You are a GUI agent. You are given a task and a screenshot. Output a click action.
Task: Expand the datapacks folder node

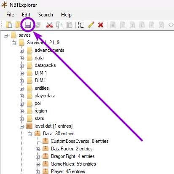[x=21, y=66]
